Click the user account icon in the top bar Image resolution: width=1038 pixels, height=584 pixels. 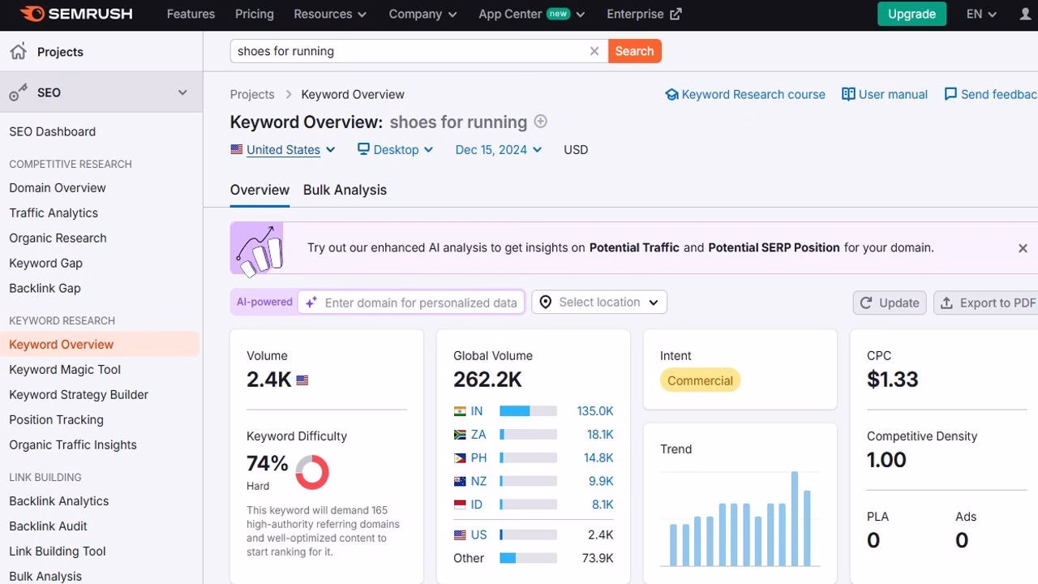pos(1024,14)
